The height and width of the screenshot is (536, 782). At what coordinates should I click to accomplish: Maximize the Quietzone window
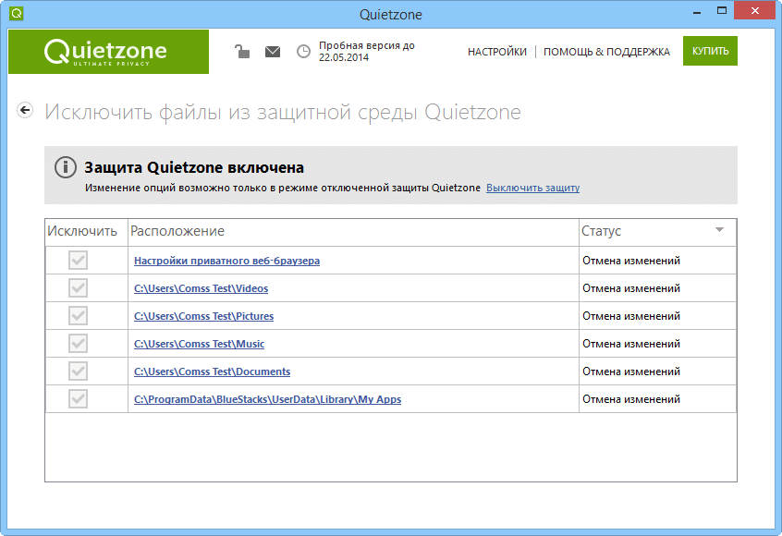pyautogui.click(x=722, y=10)
